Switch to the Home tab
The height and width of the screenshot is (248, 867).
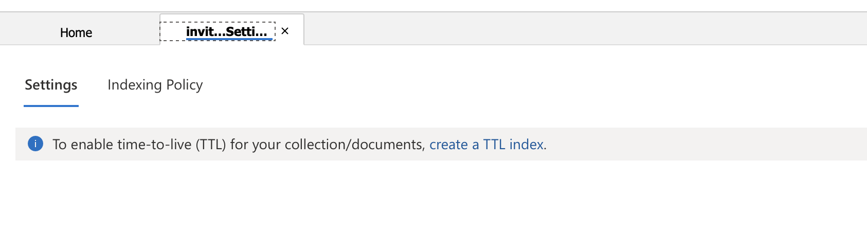click(x=76, y=32)
